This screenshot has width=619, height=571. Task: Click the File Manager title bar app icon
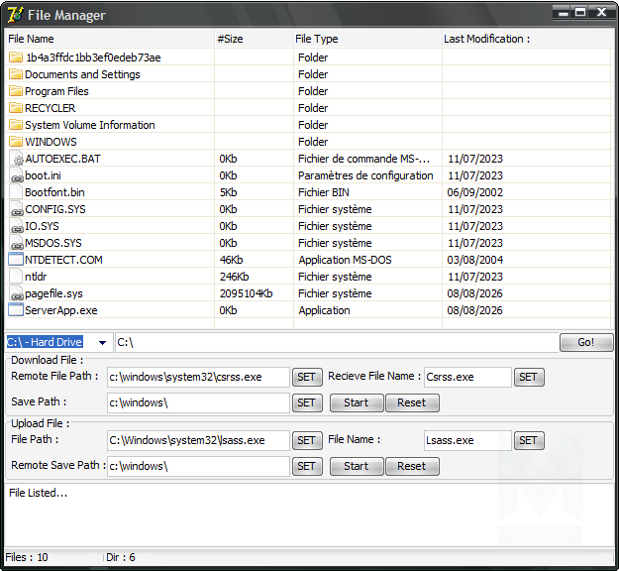pos(16,15)
